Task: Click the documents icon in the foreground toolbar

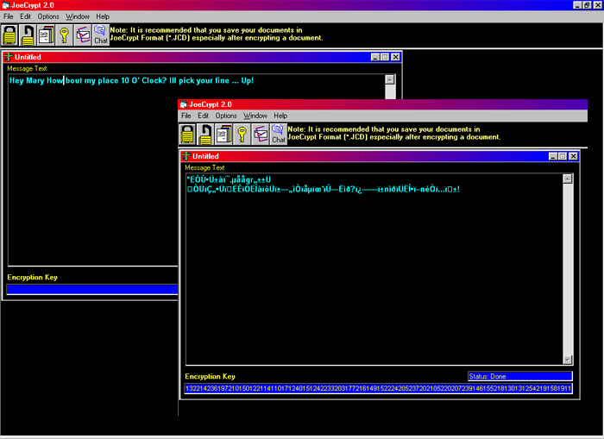Action: (223, 134)
